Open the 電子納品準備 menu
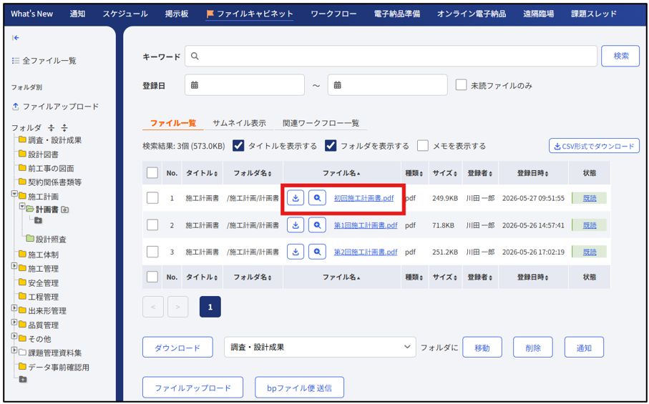 (x=397, y=14)
